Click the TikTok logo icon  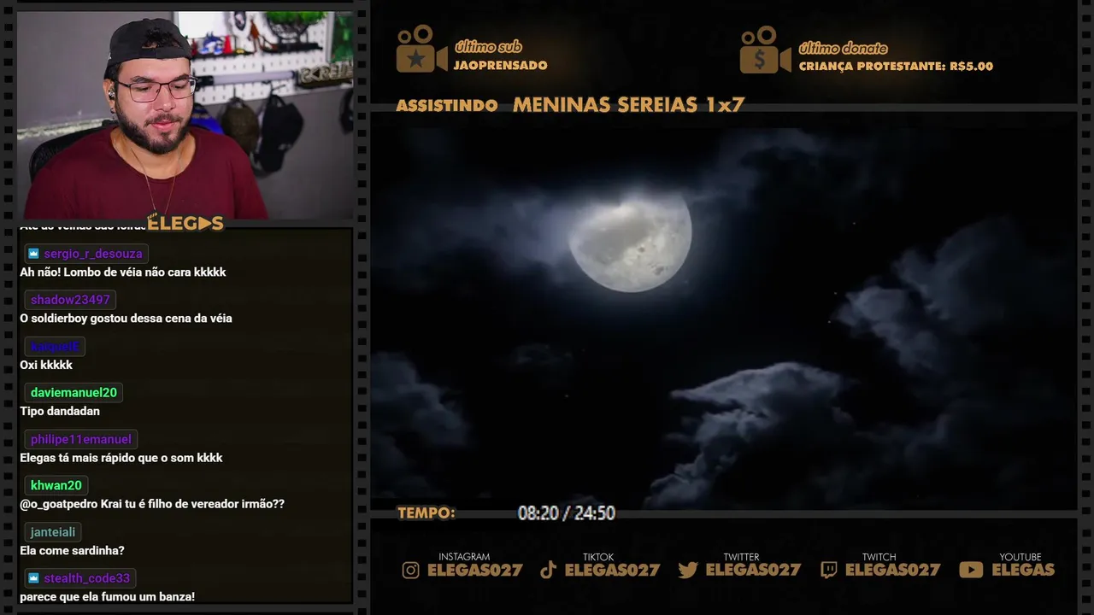tap(549, 571)
